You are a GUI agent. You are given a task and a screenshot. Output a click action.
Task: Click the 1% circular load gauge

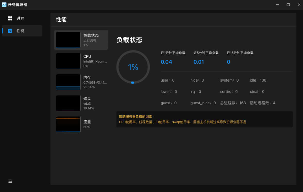point(133,67)
